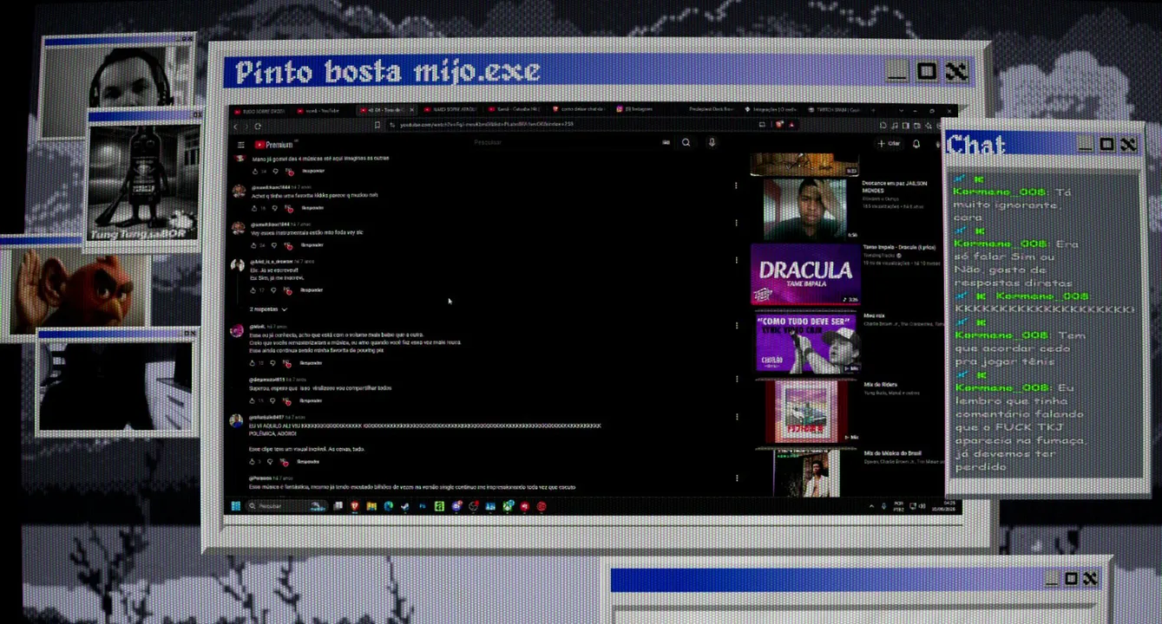Open the 'COMO TUDO DEVE SER' video thumbnail
This screenshot has width=1162, height=624.
coord(807,343)
